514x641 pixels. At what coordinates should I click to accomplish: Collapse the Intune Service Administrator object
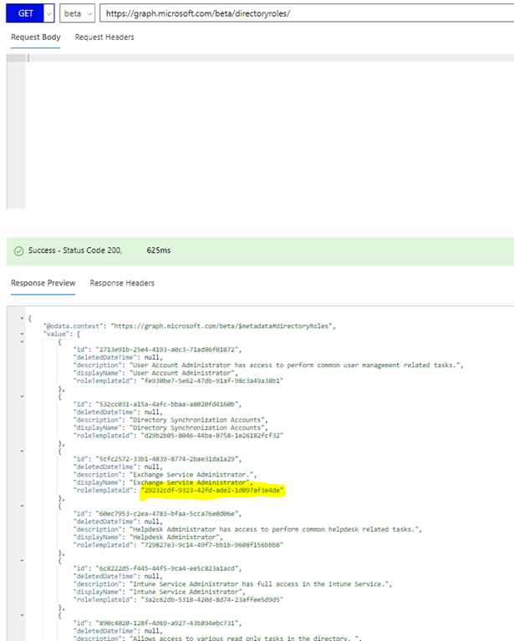[x=22, y=561]
